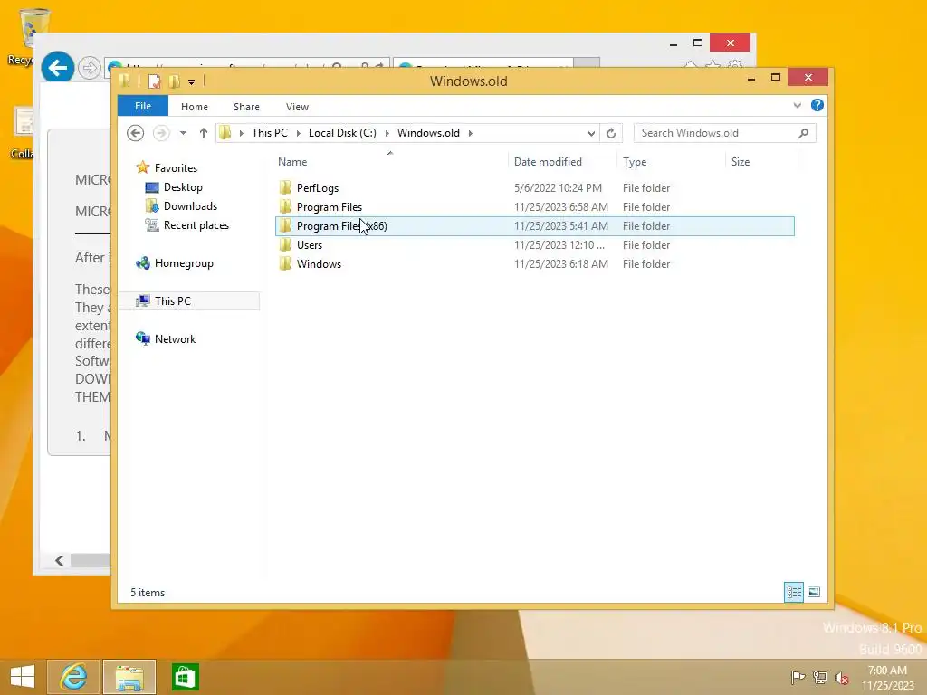This screenshot has width=927, height=695.
Task: Click Internet Explorer window forward button
Action: tap(90, 68)
